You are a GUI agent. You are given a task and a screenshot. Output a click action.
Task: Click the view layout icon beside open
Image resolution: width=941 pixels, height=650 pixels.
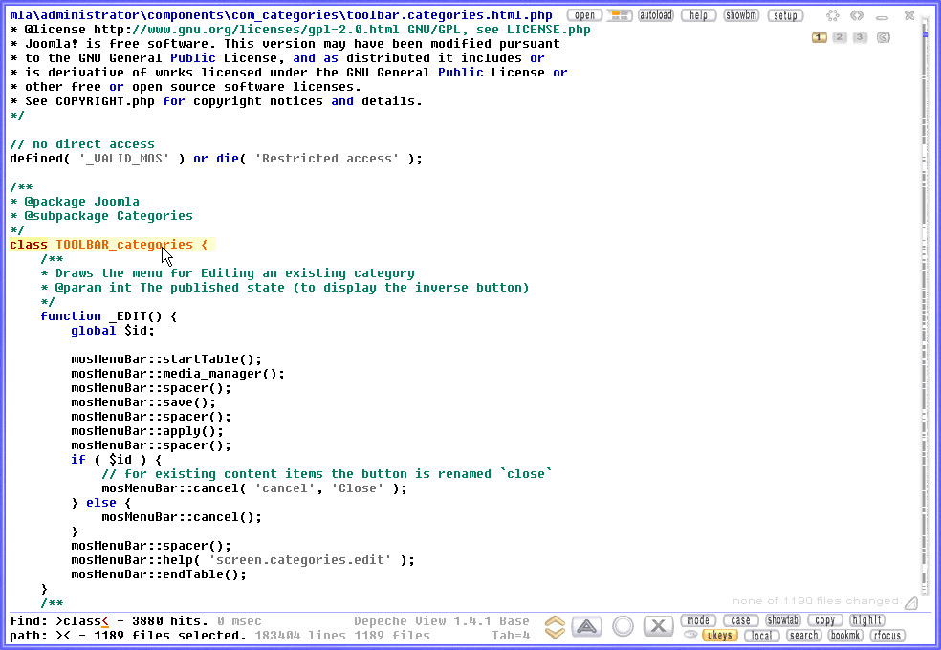(x=619, y=15)
